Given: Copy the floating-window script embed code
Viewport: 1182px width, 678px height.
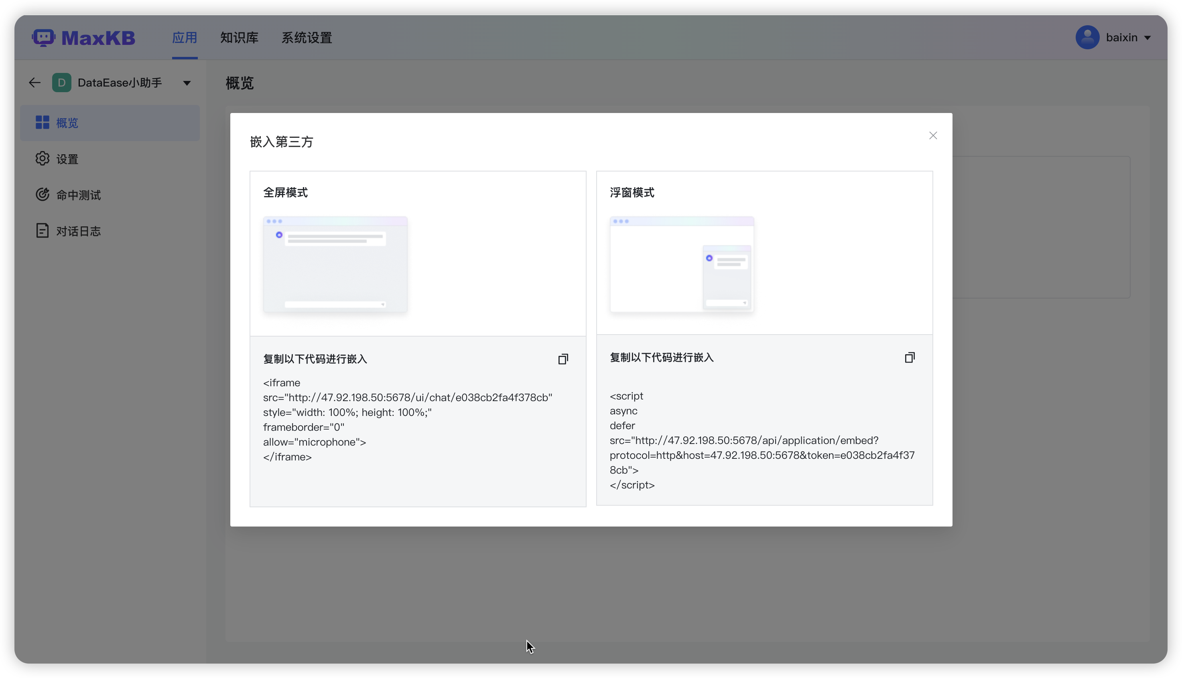Looking at the screenshot, I should 909,357.
